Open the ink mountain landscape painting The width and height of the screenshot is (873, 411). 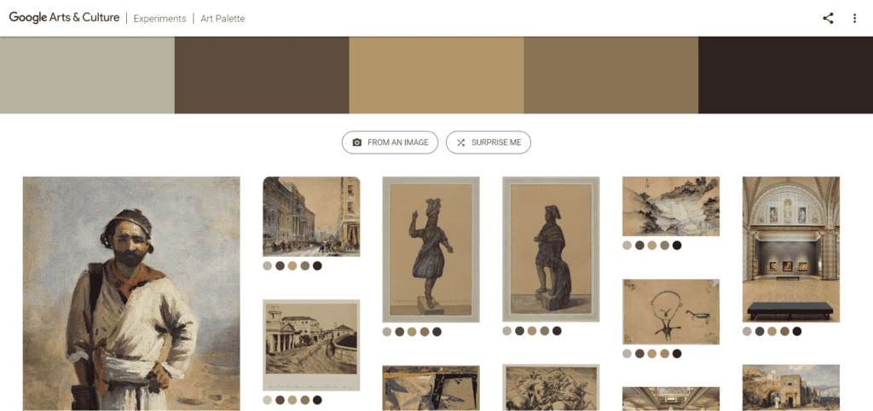click(671, 206)
